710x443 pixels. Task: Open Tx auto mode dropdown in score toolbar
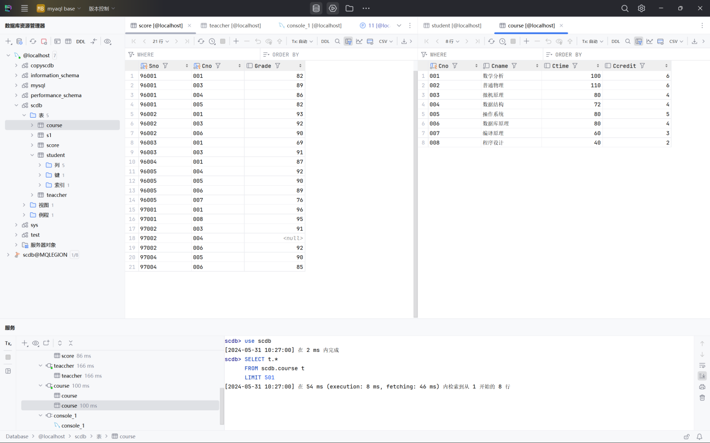click(302, 41)
